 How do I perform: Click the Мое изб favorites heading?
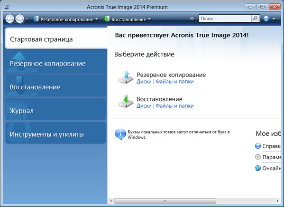[268, 133]
